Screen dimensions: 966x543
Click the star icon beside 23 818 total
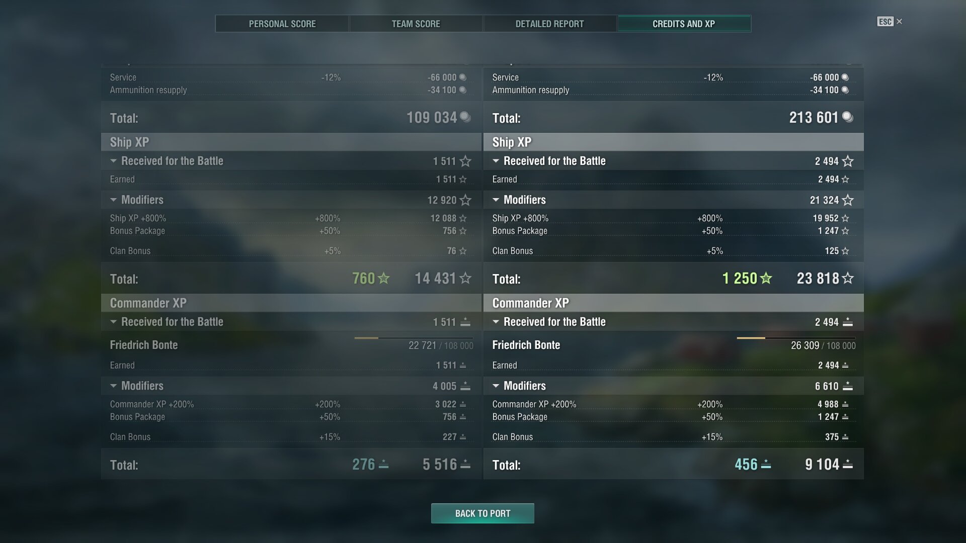coord(848,278)
